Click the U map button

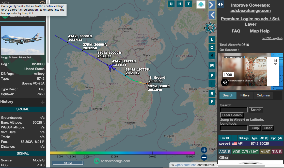point(171,4)
